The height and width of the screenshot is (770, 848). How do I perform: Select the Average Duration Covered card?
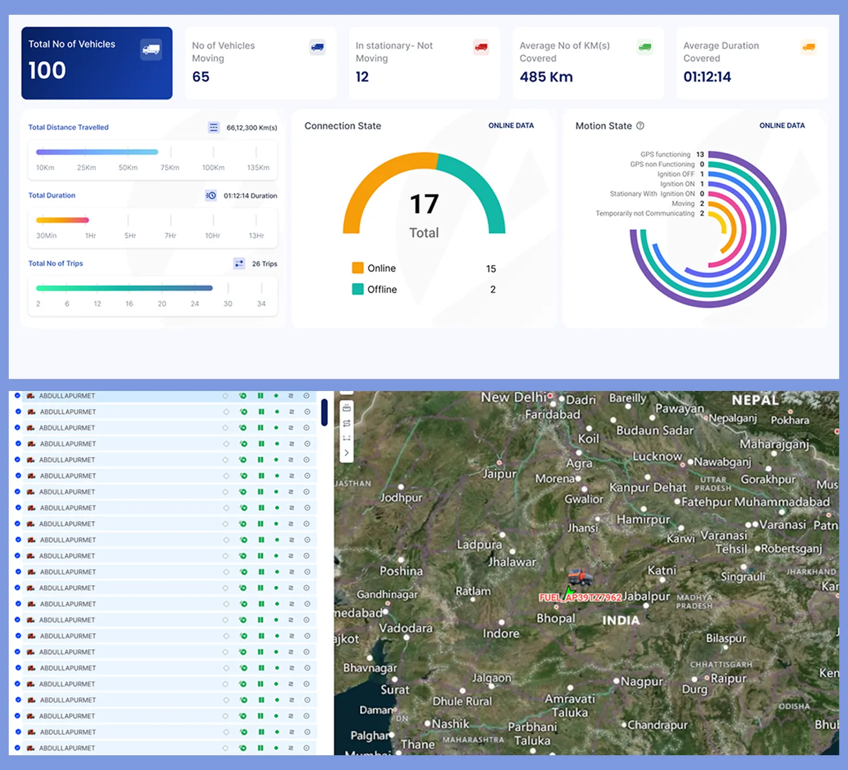click(752, 63)
